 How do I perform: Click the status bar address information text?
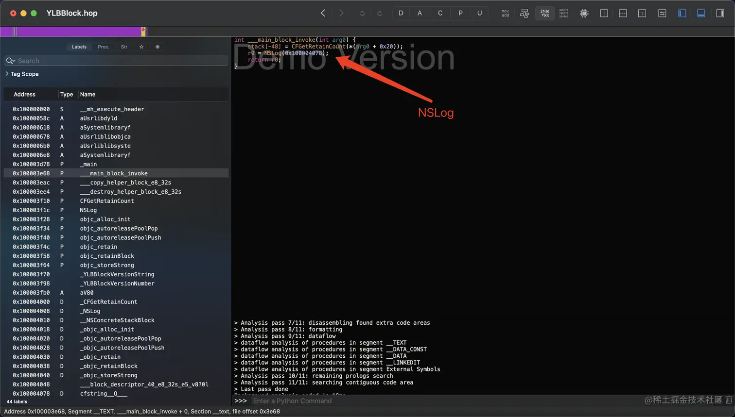click(142, 412)
